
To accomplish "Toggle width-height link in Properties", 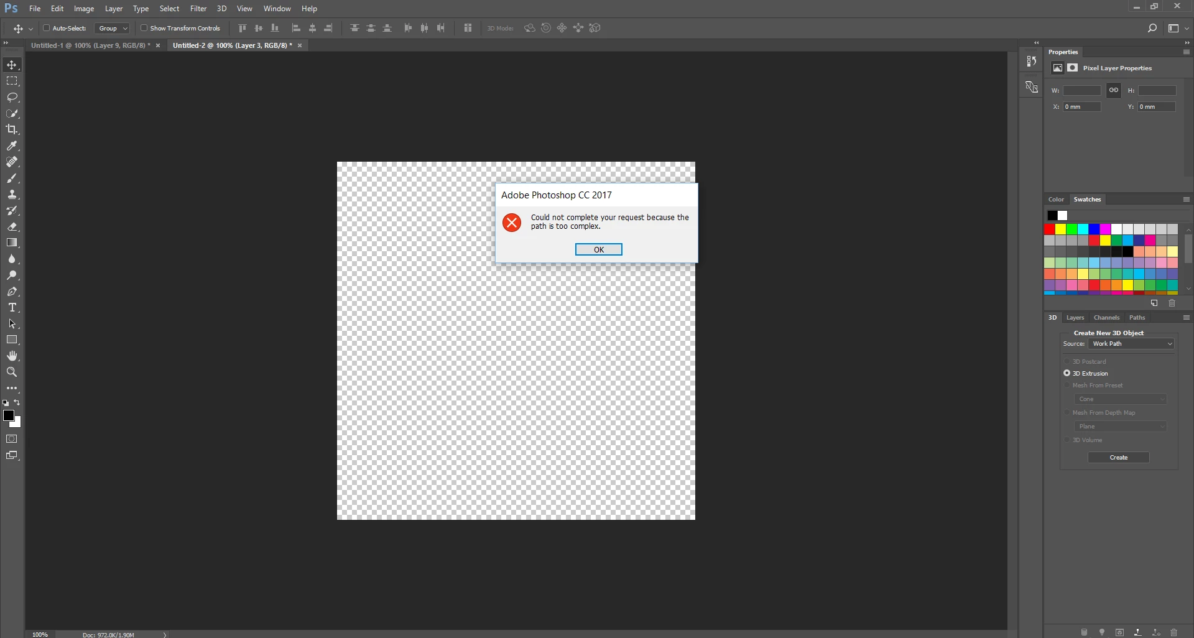I will click(x=1114, y=90).
